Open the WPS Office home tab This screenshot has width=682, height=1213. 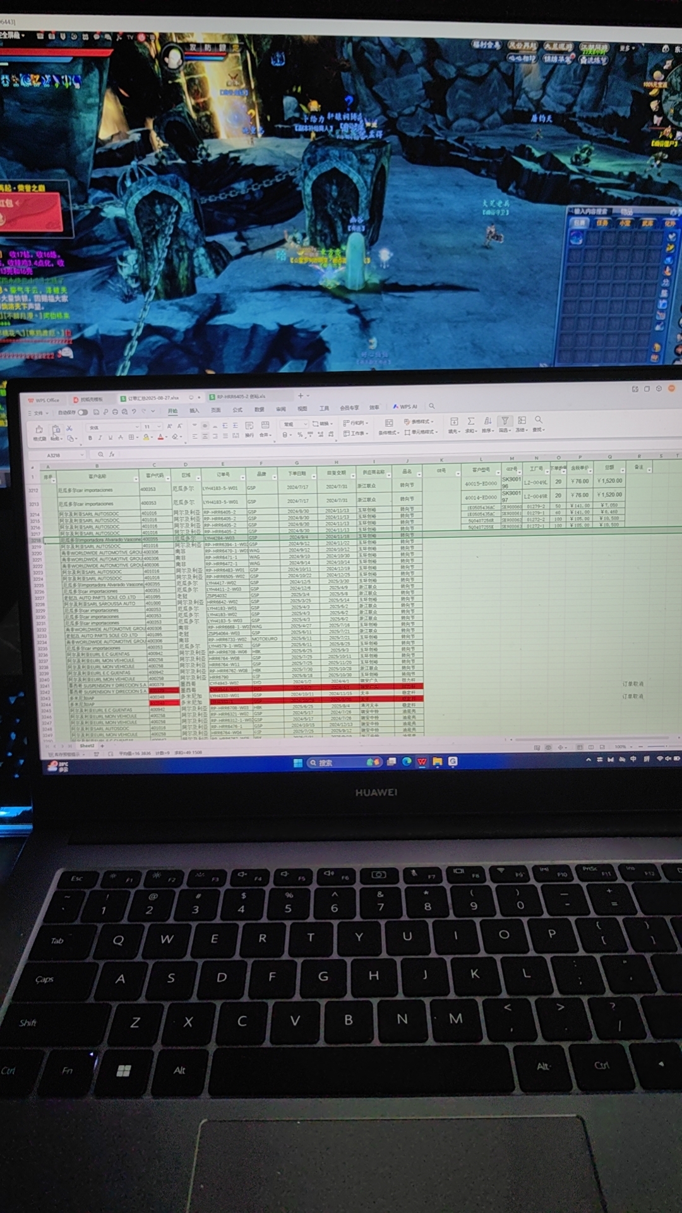click(x=44, y=400)
